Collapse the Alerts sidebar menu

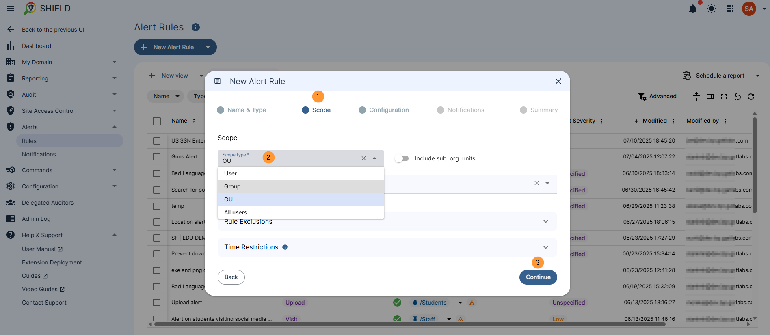tap(115, 127)
